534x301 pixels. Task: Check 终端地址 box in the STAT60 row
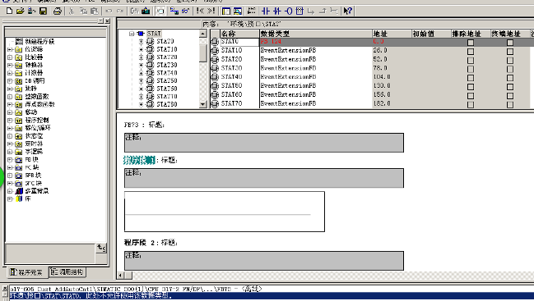coord(510,96)
